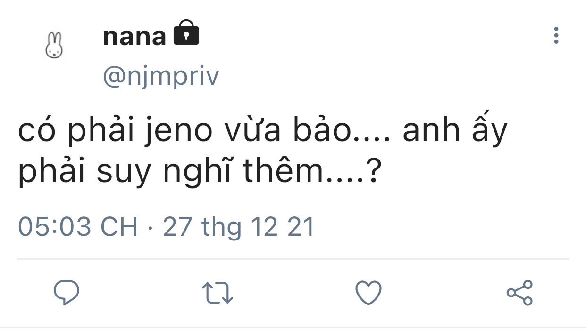Open the reply speech bubble icon
586x336 pixels.
[66, 293]
